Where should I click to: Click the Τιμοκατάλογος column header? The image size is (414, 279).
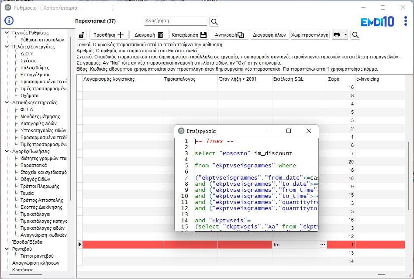(190, 79)
